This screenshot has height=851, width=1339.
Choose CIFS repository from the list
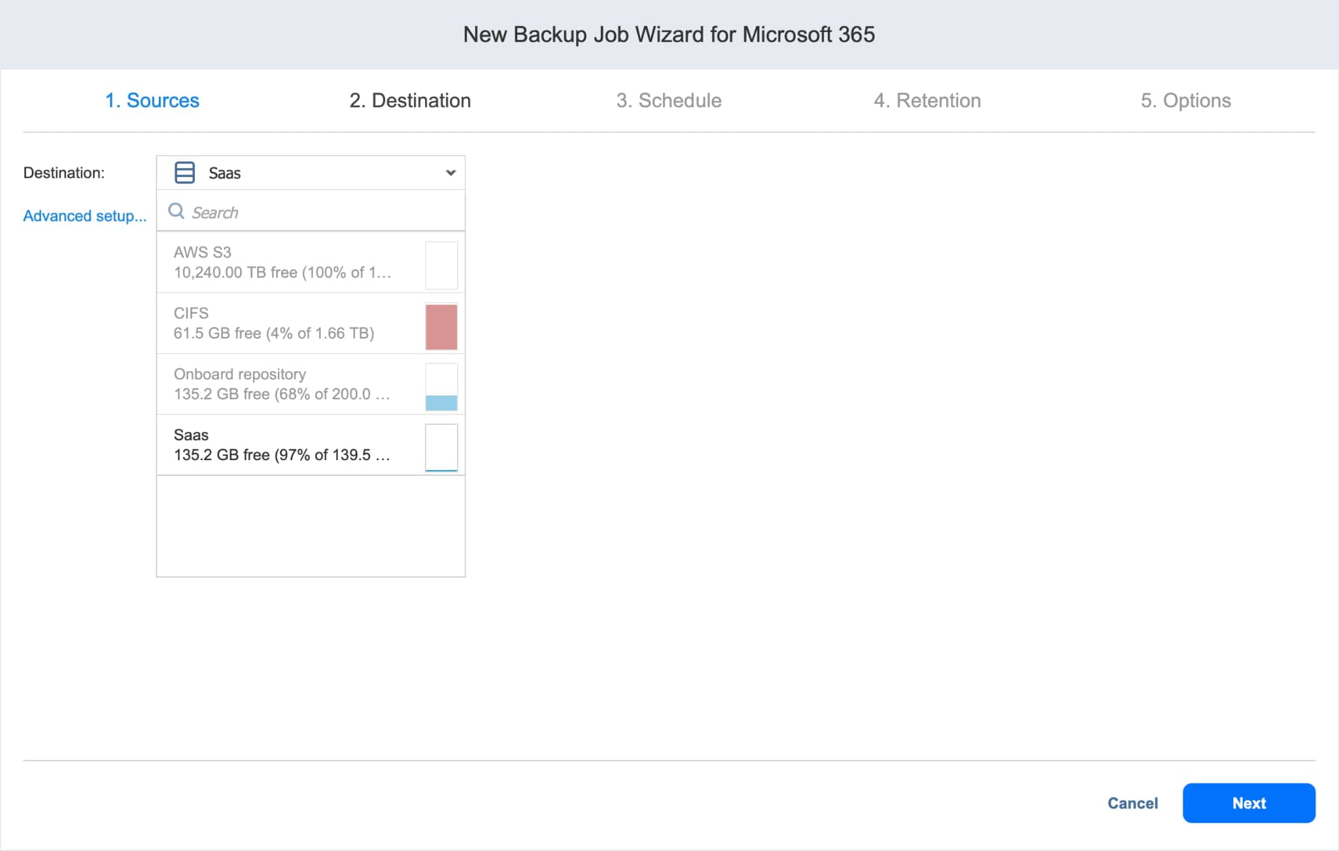click(288, 323)
